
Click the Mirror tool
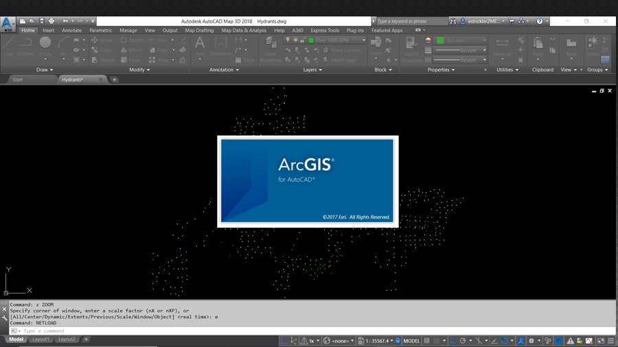coord(131,50)
